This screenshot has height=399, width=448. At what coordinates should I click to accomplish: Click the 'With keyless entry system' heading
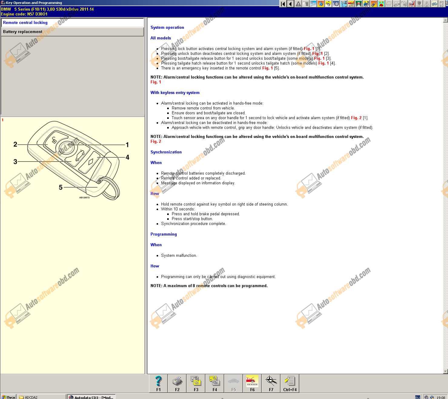[175, 92]
